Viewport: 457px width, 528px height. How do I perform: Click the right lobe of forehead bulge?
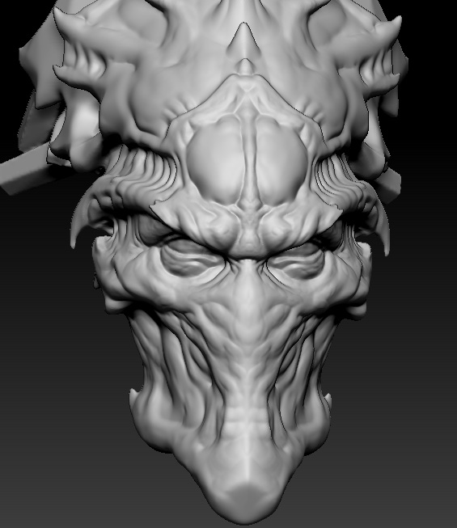(x=281, y=160)
